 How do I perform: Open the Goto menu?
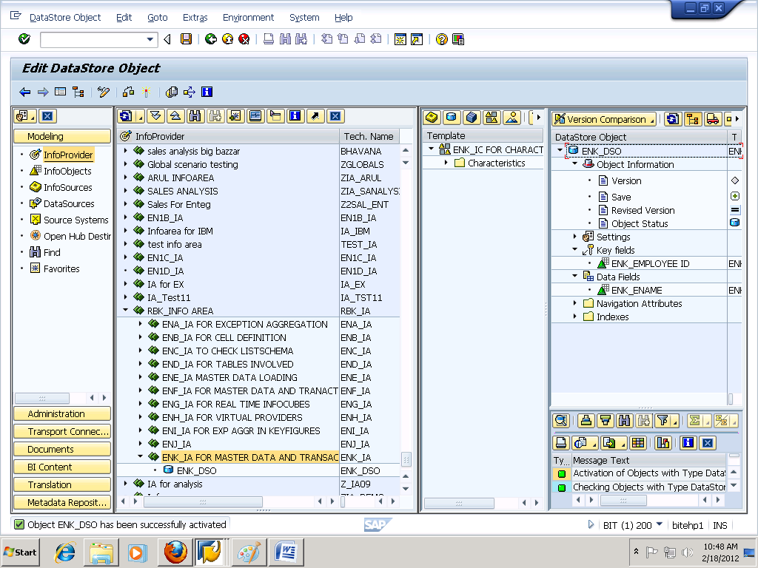coord(158,18)
